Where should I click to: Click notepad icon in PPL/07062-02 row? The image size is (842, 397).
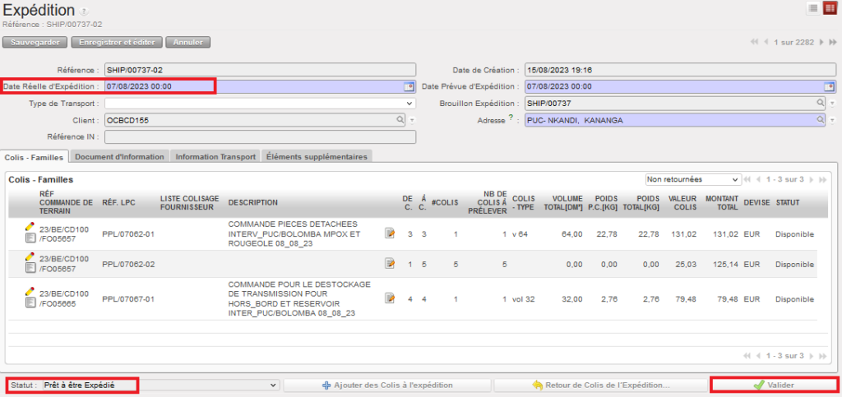point(390,264)
